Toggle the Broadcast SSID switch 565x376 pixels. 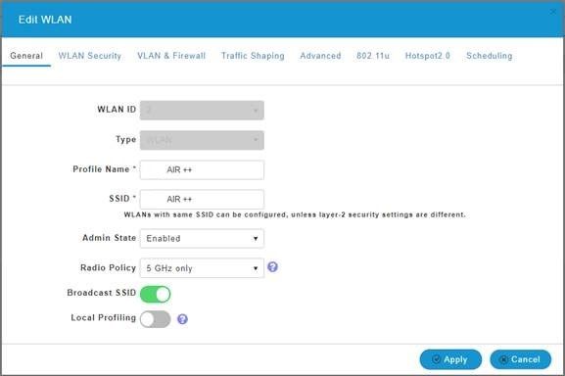(156, 295)
